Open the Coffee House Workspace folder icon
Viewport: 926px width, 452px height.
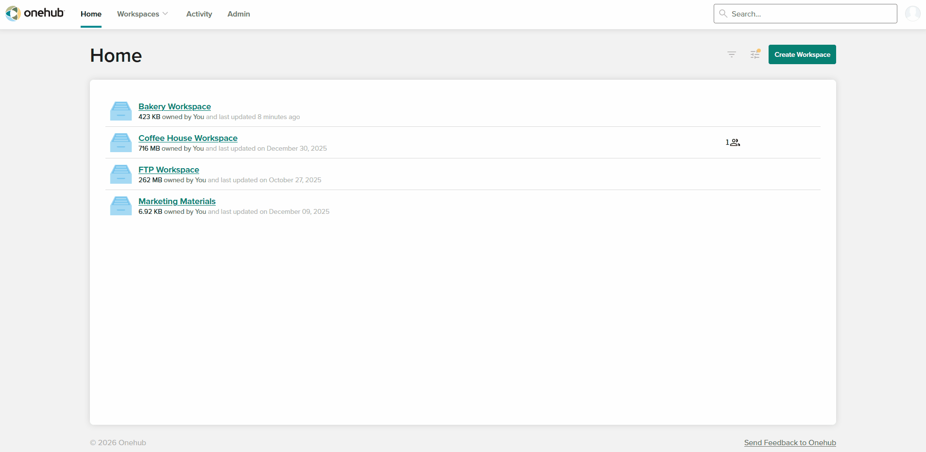coord(121,142)
